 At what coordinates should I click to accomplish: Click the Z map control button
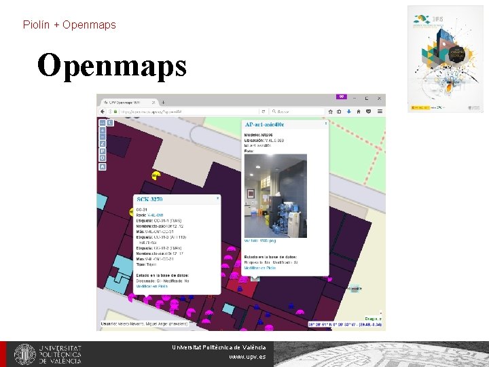coord(103,143)
